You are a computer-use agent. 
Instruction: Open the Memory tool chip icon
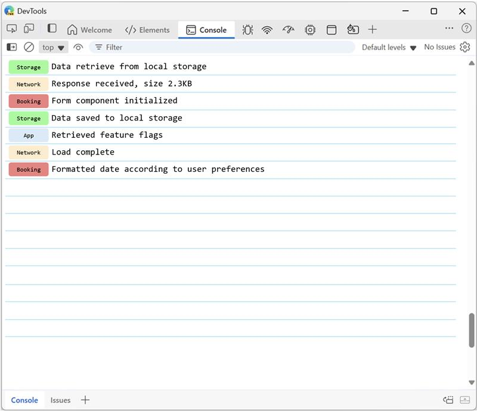pyautogui.click(x=309, y=29)
